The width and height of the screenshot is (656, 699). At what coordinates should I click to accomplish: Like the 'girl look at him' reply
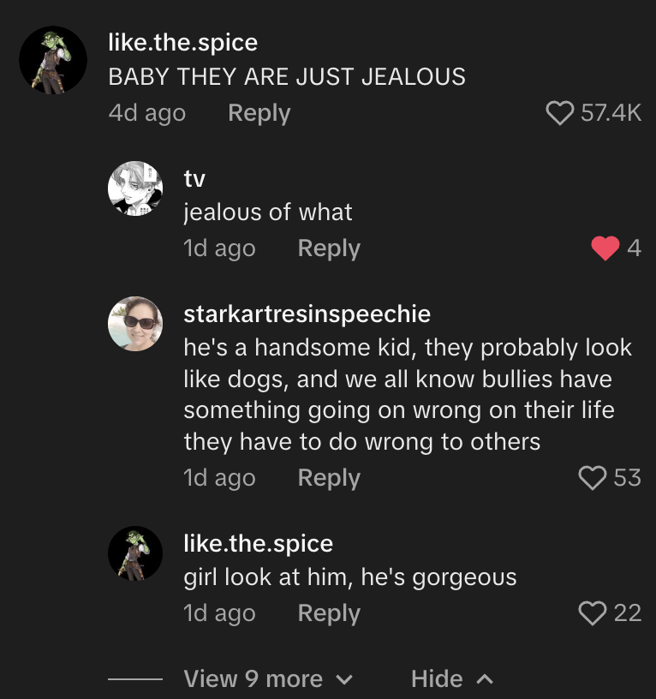pyautogui.click(x=593, y=613)
